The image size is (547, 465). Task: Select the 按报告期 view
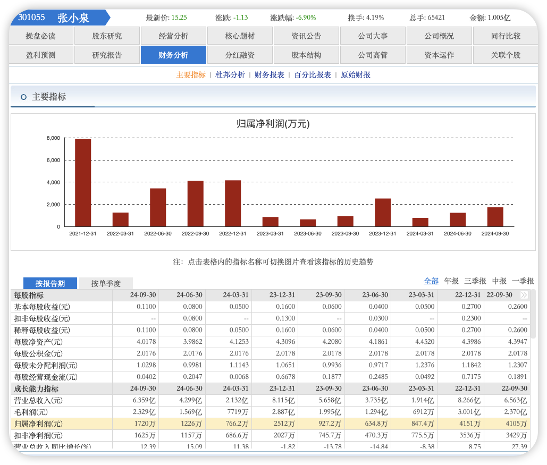pyautogui.click(x=50, y=283)
